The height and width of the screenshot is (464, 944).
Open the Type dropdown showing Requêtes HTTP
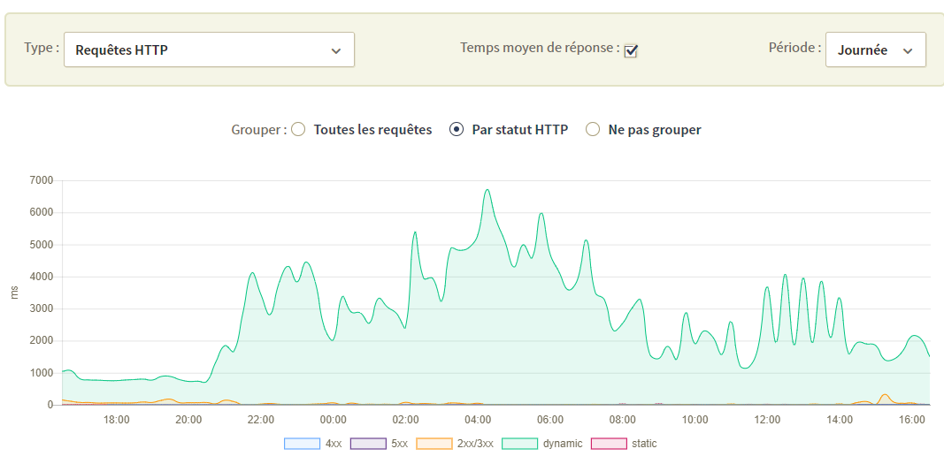tap(209, 49)
